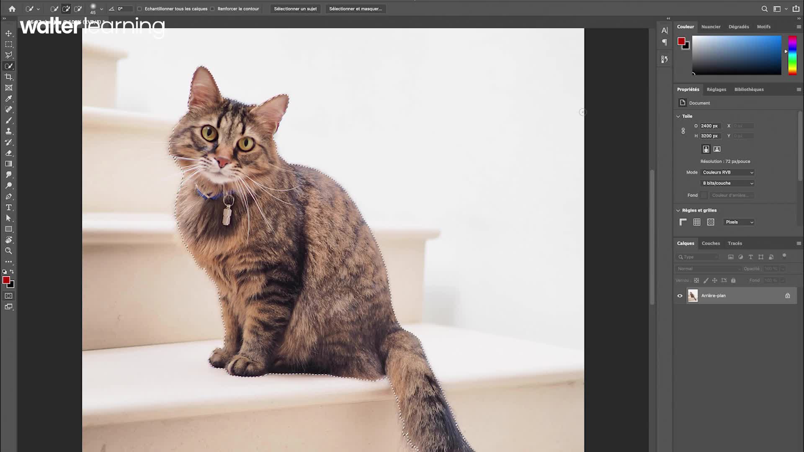Enable Renforcer le contour checkbox

212,9
